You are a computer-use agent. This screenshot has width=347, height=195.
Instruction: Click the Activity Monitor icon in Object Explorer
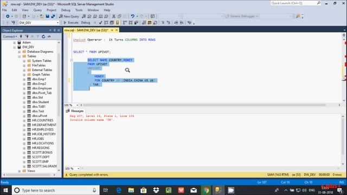coord(49,36)
